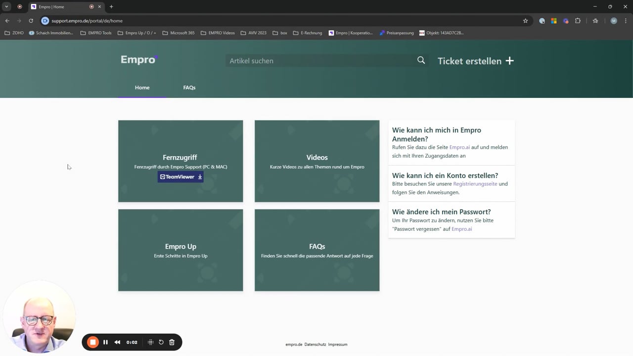Open the profile avatar M

[614, 21]
